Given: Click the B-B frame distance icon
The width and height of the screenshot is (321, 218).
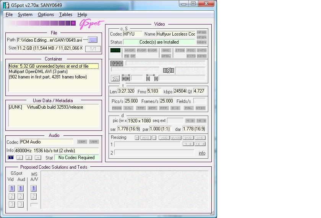Looking at the screenshot, I should pos(126,77).
